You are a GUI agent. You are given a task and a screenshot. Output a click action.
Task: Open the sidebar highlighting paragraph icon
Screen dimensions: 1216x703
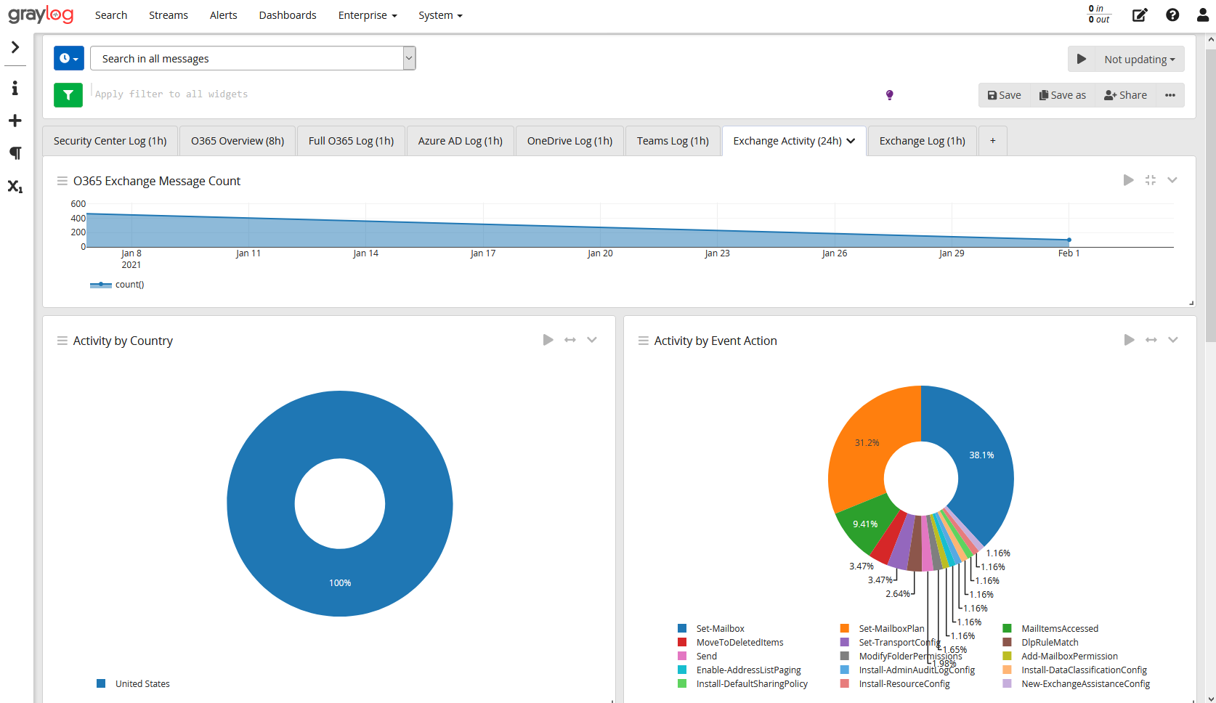point(15,153)
